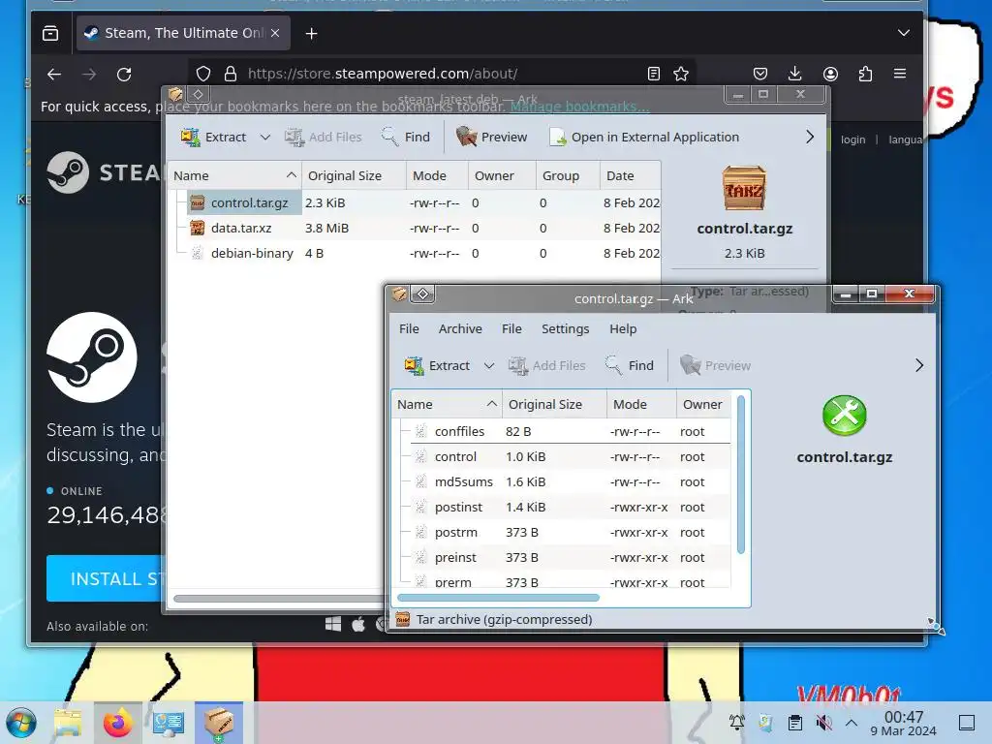Sort by Original Size in control.tar.gz window
The image size is (992, 744).
(x=554, y=404)
